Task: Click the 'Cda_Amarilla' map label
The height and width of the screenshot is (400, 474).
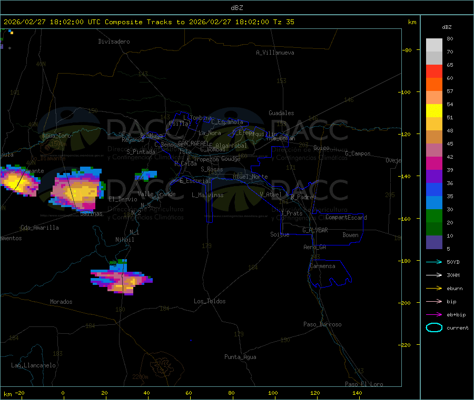Action: (40, 228)
